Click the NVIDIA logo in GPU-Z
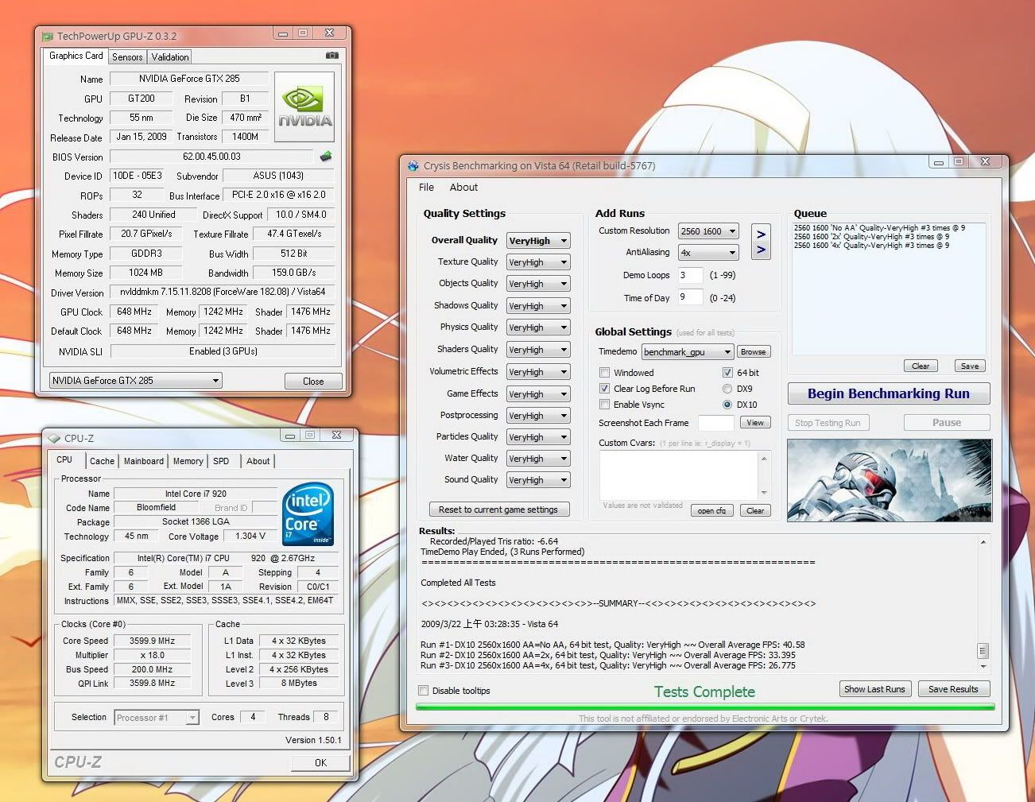1035x802 pixels. tap(304, 107)
